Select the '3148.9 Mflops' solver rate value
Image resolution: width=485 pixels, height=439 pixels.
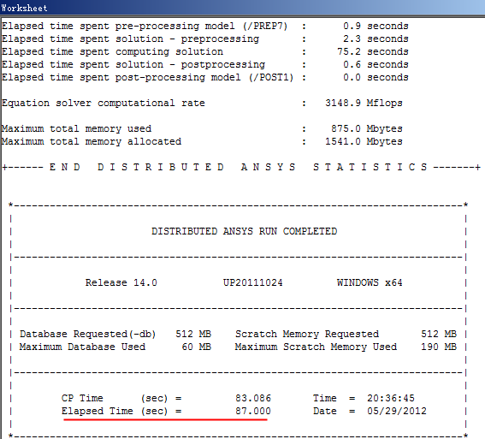tap(364, 103)
